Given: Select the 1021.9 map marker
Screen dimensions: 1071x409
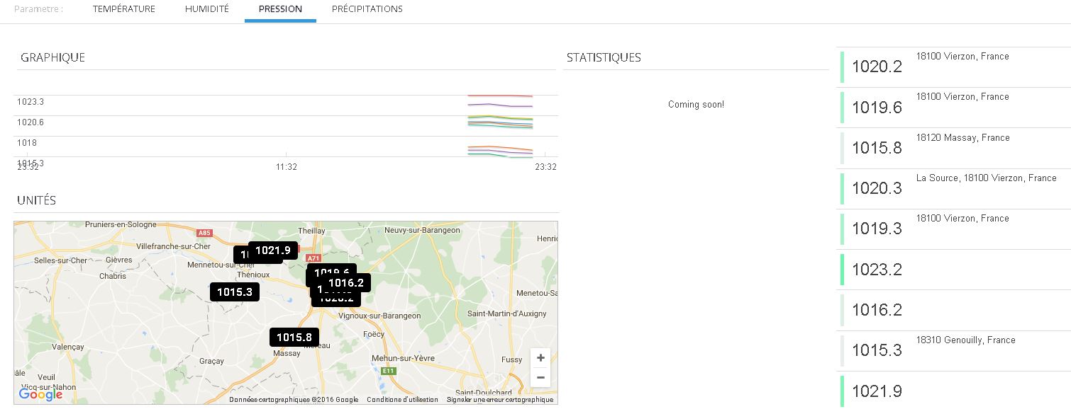Looking at the screenshot, I should coord(273,250).
